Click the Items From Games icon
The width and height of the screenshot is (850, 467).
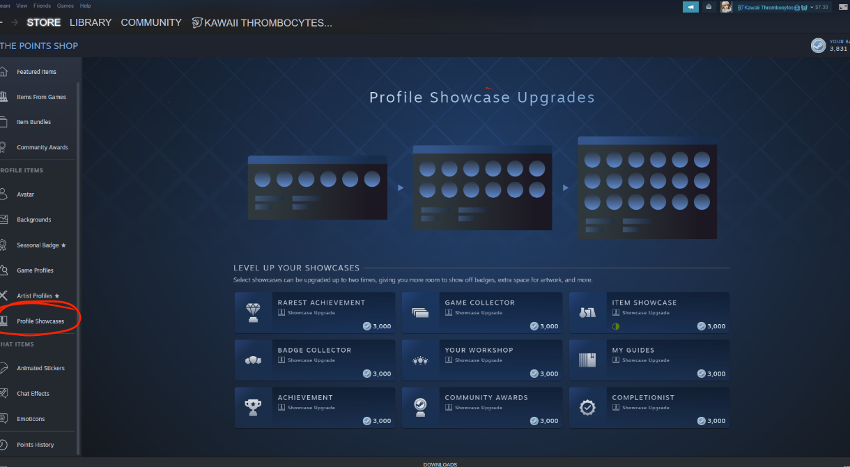pyautogui.click(x=3, y=97)
